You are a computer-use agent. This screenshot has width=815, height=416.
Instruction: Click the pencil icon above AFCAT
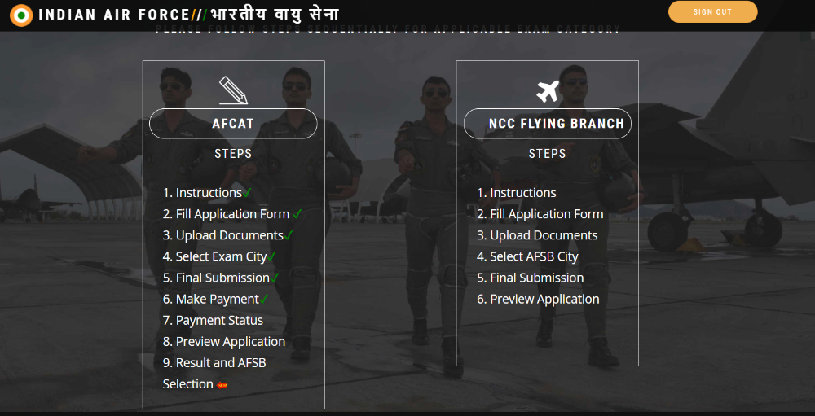click(x=233, y=90)
